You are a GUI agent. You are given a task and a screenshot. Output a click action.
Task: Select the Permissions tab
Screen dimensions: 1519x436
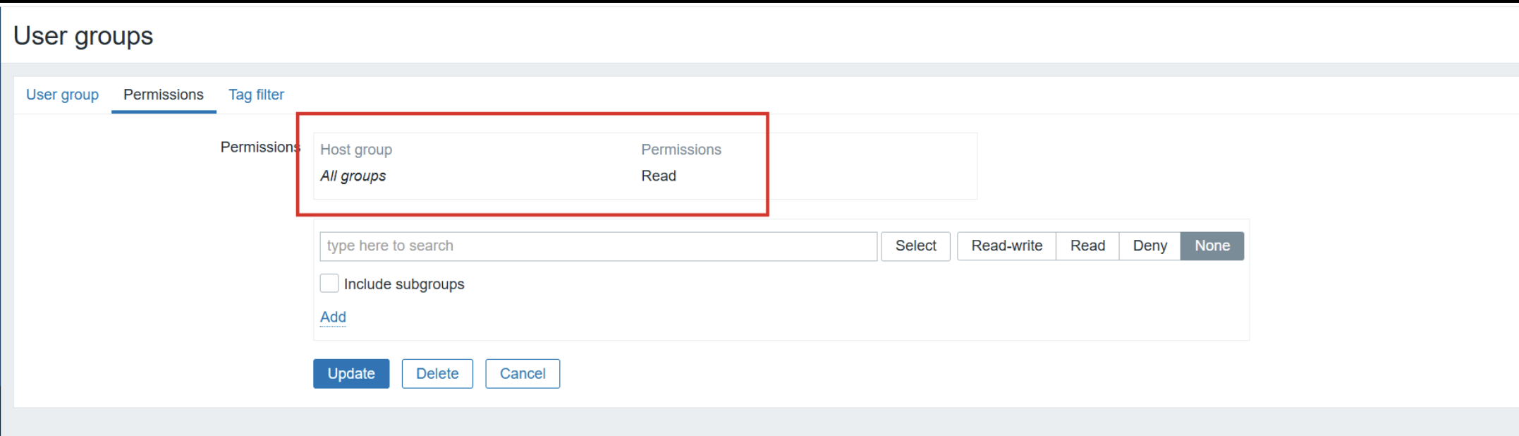tap(163, 95)
